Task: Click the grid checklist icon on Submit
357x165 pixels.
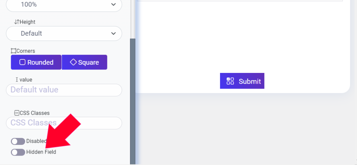Action: click(230, 81)
